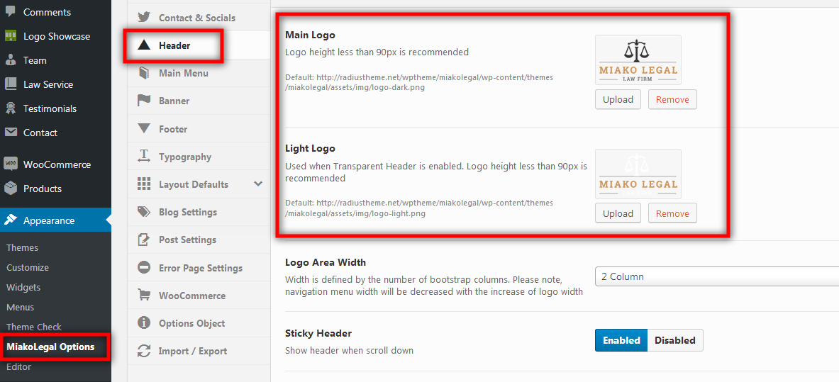Click the Post Settings edit icon
This screenshot has width=839, height=382.
[x=144, y=240]
